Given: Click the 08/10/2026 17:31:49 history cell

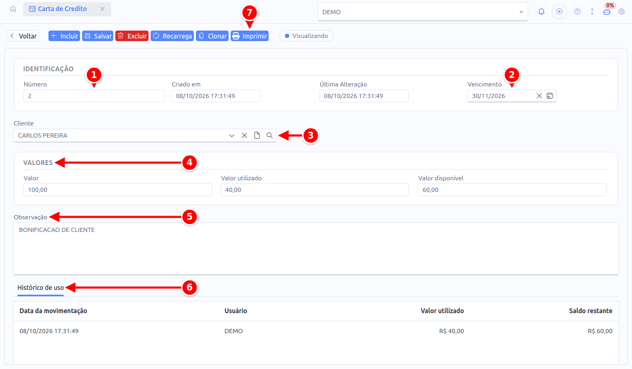Looking at the screenshot, I should [x=49, y=331].
